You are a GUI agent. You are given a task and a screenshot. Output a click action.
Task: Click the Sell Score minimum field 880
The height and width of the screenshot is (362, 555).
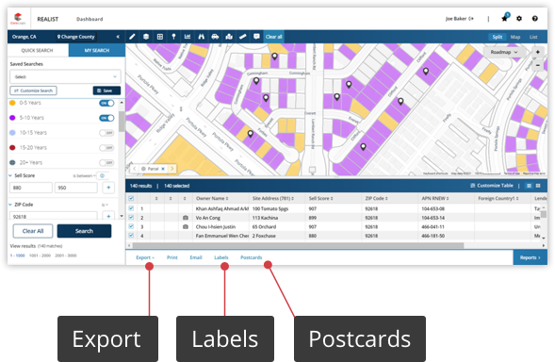point(31,188)
